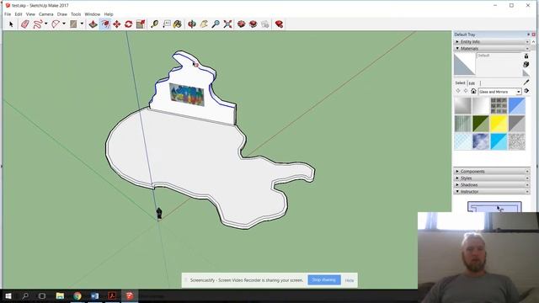The width and height of the screenshot is (539, 303).
Task: Select the sky clouds mirror swatch
Action: click(481, 141)
